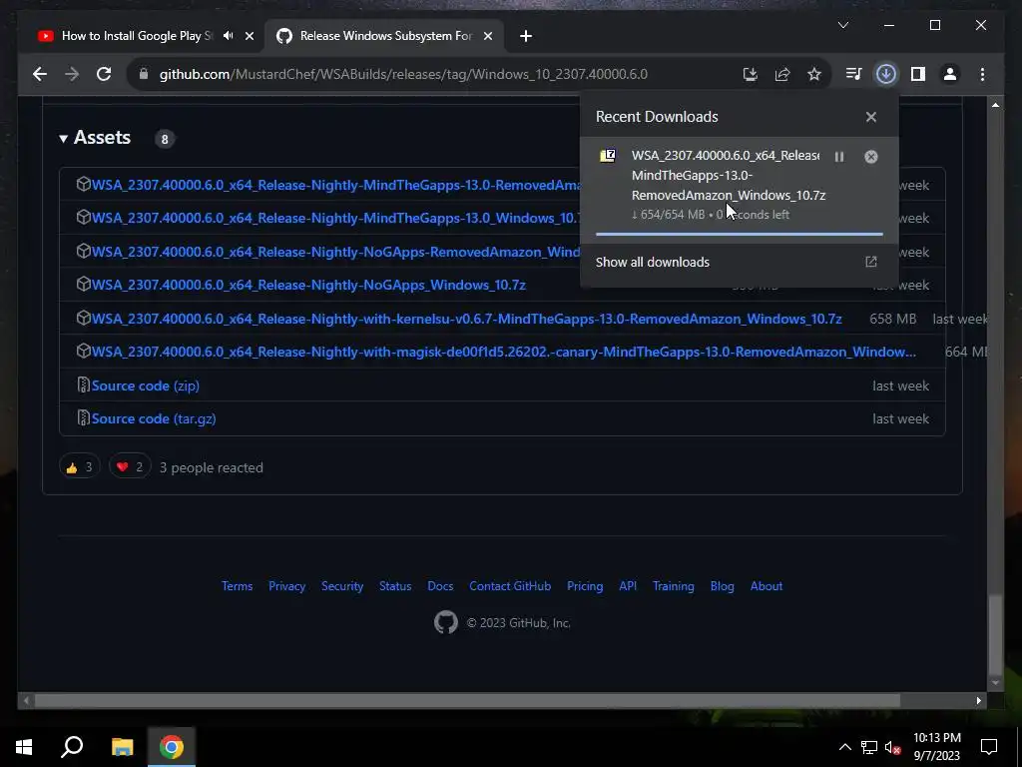Open the Security footer link
Screen dimensions: 1022x767
(342, 586)
